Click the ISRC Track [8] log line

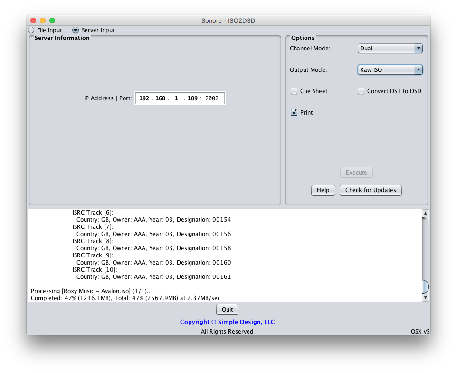coord(93,241)
